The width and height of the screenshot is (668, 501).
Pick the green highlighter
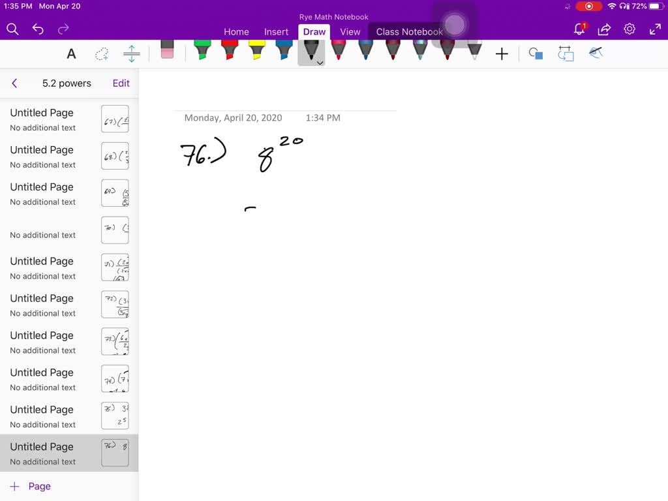(202, 51)
